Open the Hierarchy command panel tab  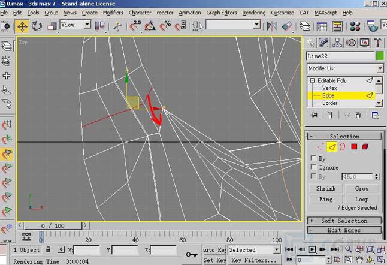pyautogui.click(x=337, y=43)
